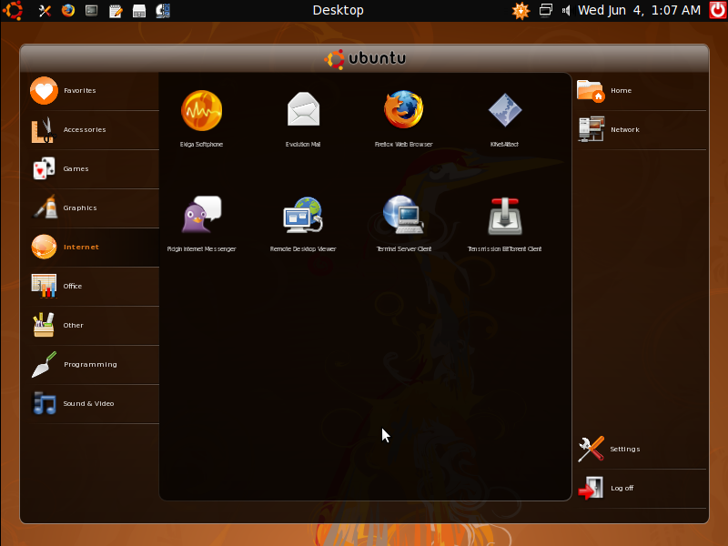Open the Other category
This screenshot has height=546, width=728.
pos(95,326)
